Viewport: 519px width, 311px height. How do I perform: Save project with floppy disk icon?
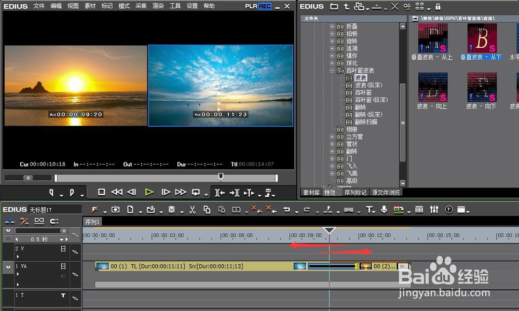[x=171, y=210]
